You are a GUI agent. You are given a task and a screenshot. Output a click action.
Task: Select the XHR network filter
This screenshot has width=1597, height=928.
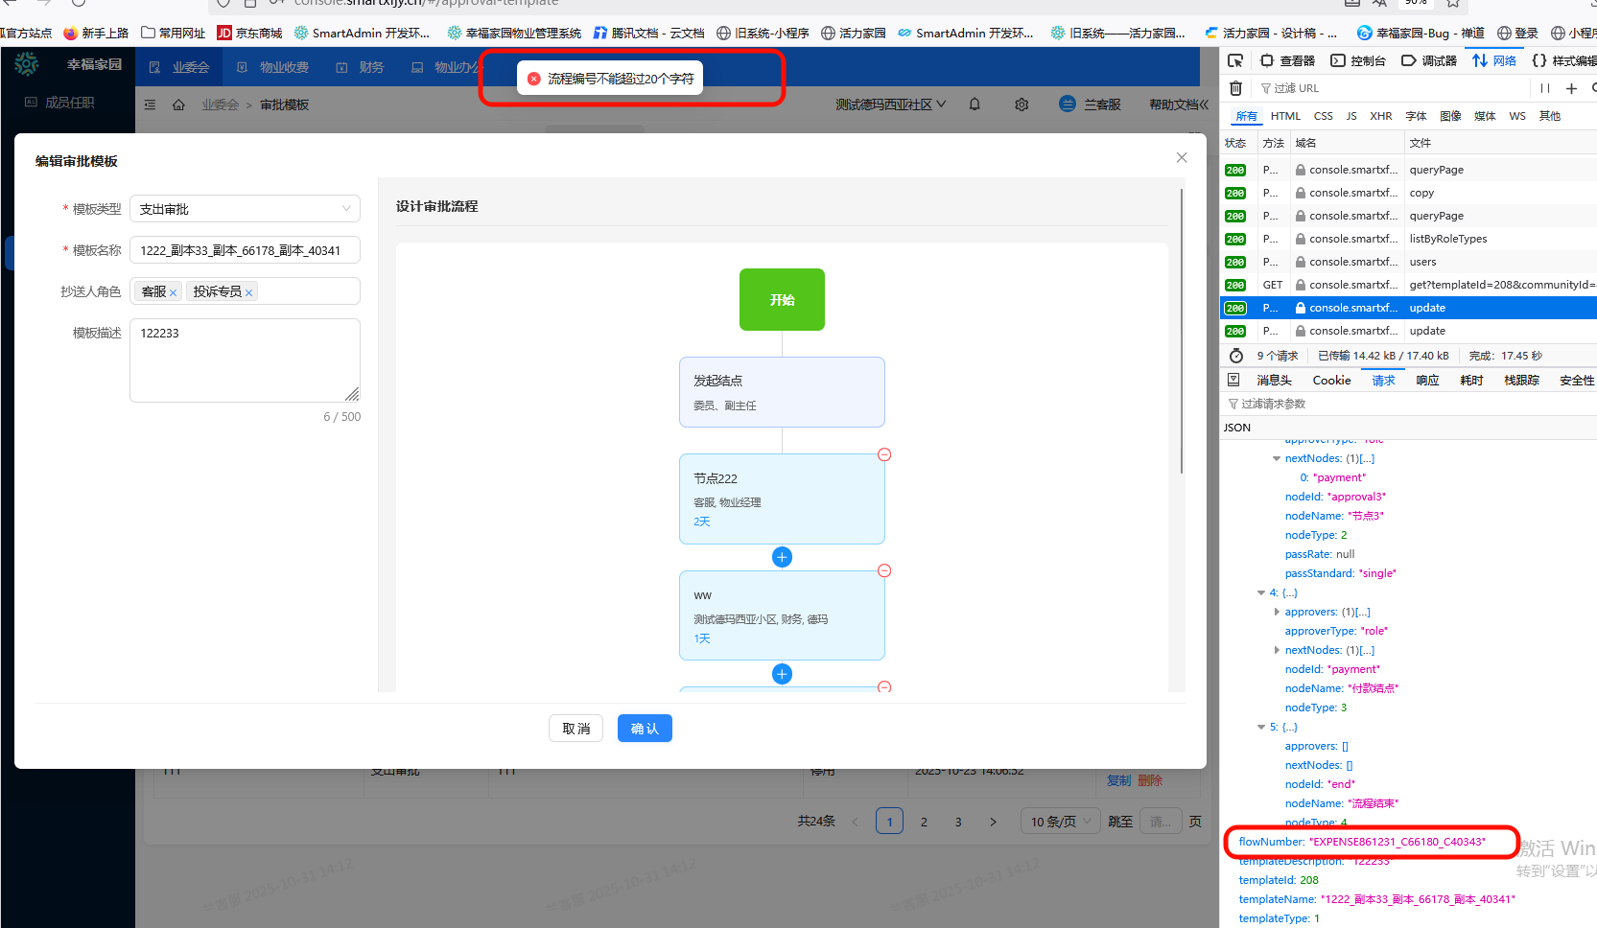click(1380, 116)
